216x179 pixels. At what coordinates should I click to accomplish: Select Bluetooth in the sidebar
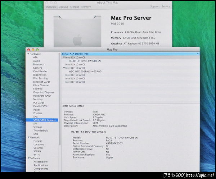(x=39, y=64)
